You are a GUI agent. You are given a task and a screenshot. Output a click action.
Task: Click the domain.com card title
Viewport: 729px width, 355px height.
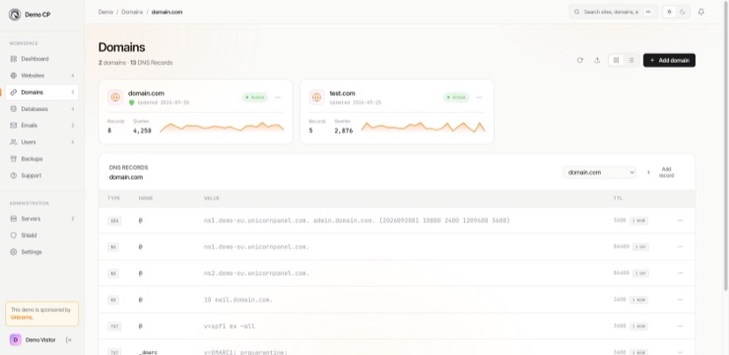(x=146, y=93)
